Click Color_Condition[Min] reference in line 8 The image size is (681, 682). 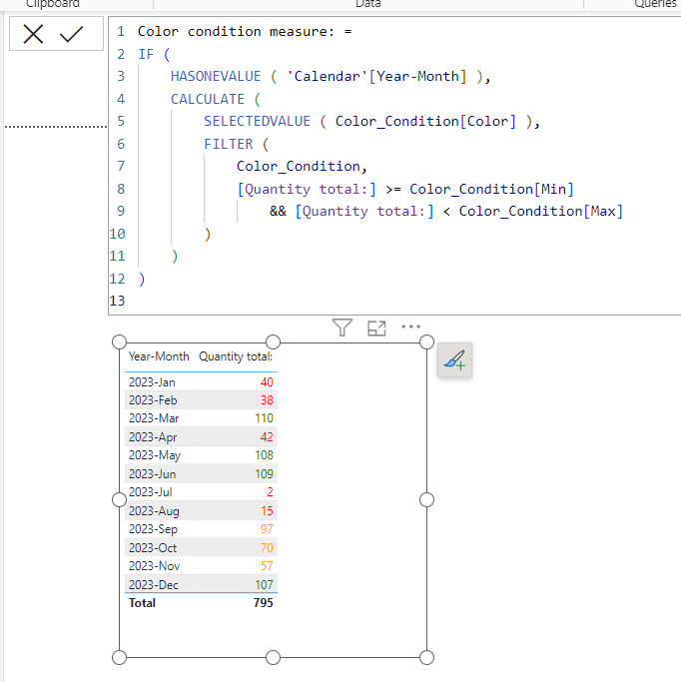point(491,189)
